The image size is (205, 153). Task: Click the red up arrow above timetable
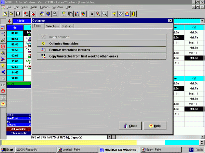[x=9, y=21]
